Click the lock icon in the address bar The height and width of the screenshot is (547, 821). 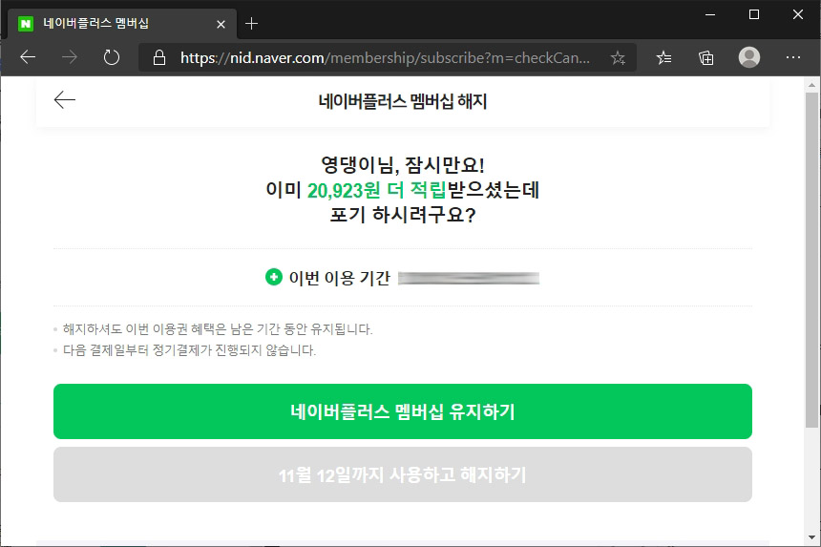pyautogui.click(x=159, y=57)
